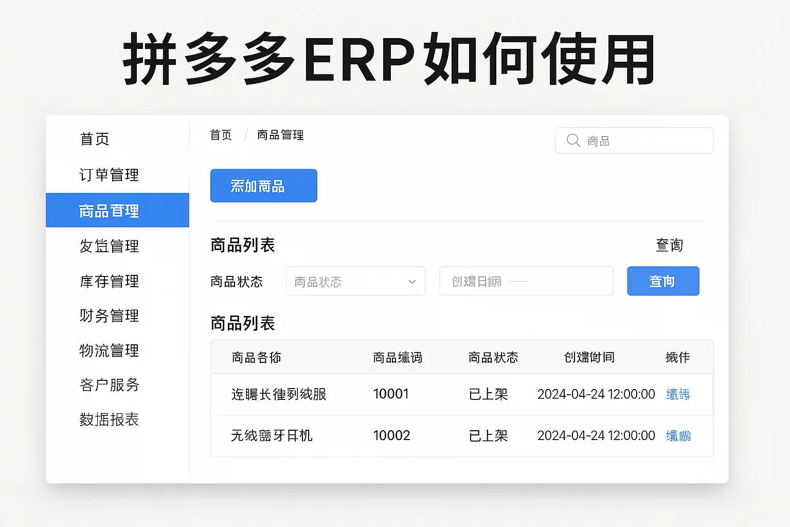Open 发货管理 from the sidebar

click(x=109, y=246)
